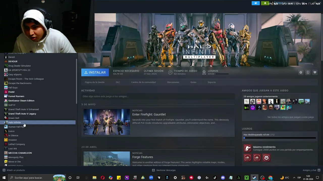Open File Explorer from the taskbar

pyautogui.click(x=94, y=178)
